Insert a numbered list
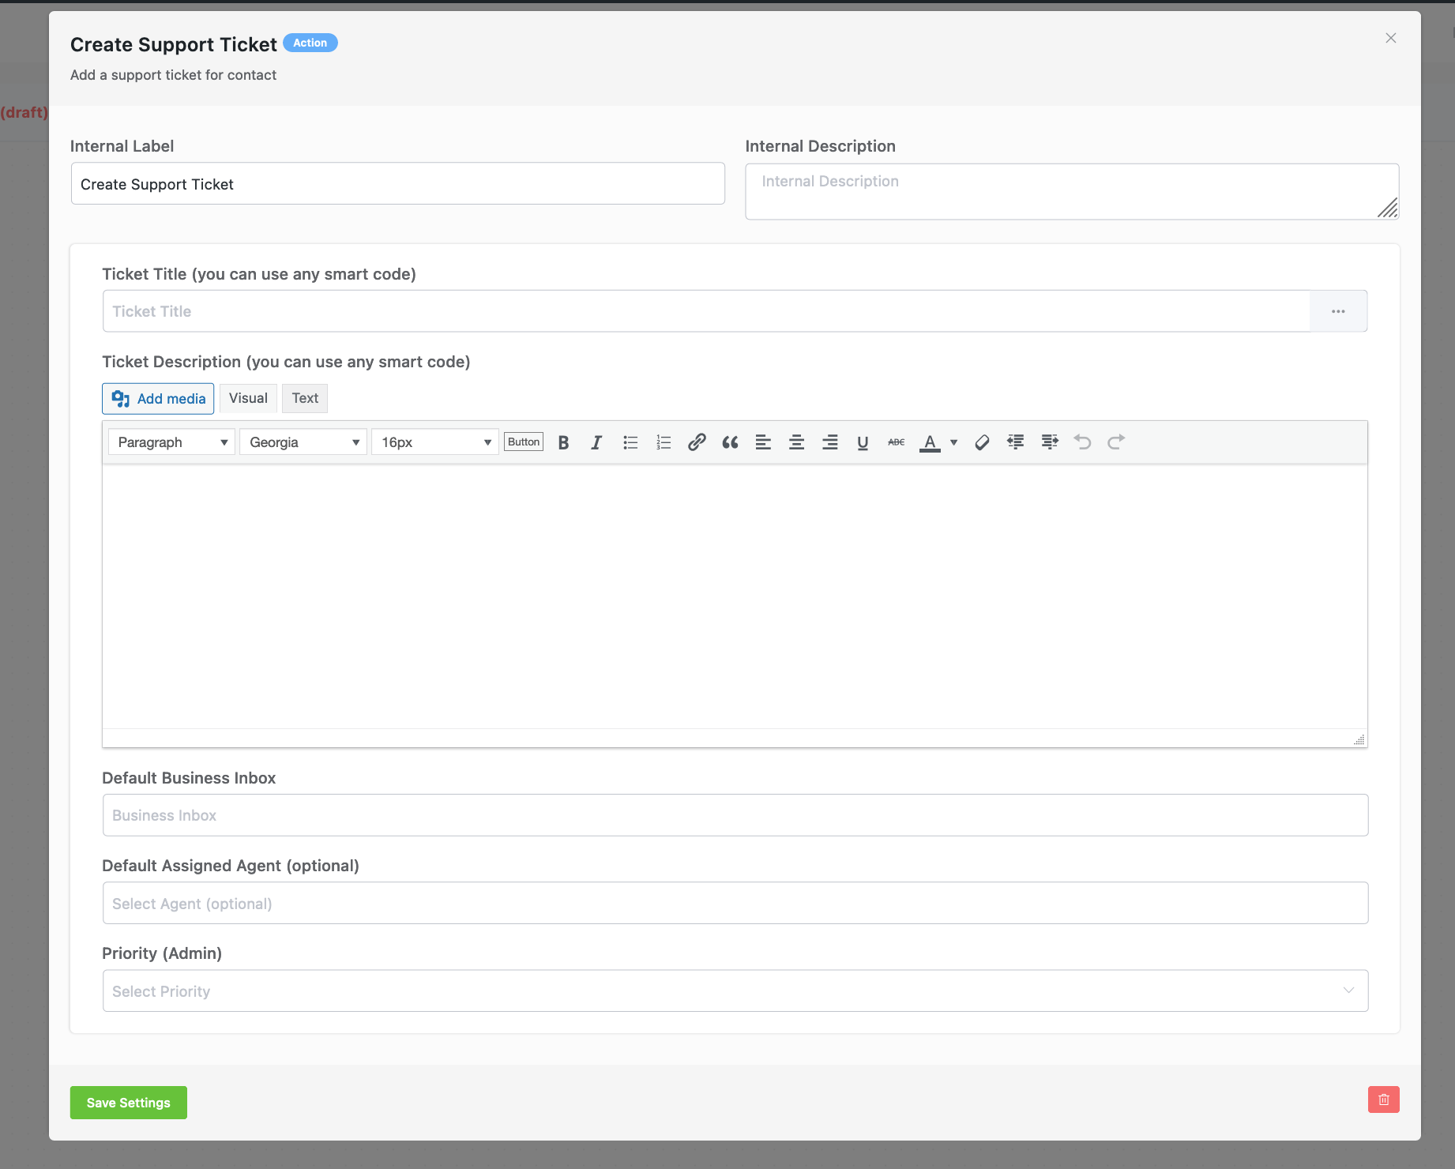Image resolution: width=1455 pixels, height=1169 pixels. pyautogui.click(x=663, y=442)
